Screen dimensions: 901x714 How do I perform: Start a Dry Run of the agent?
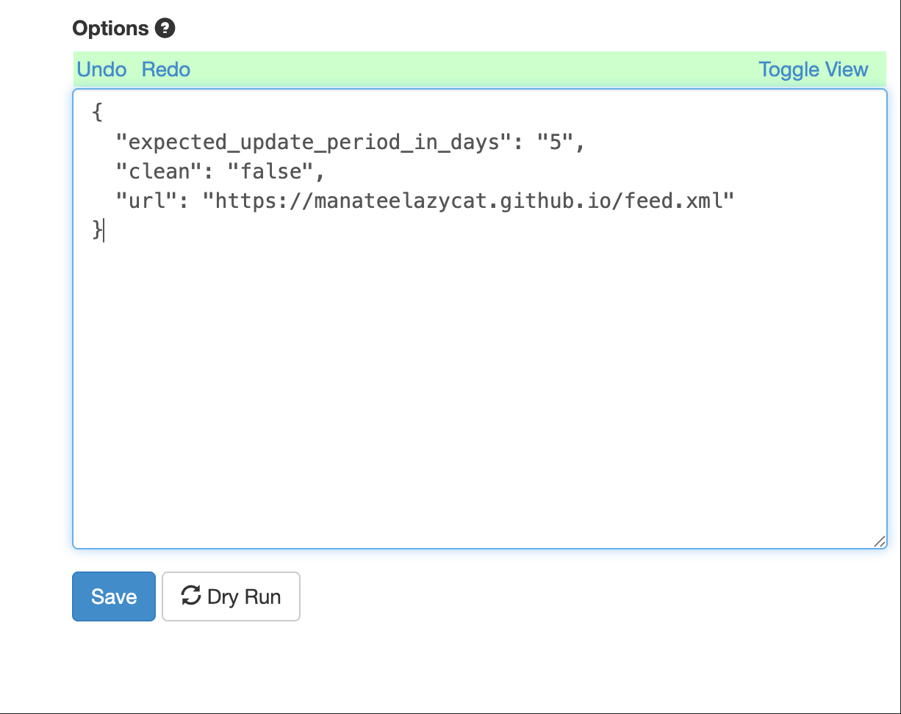tap(231, 596)
